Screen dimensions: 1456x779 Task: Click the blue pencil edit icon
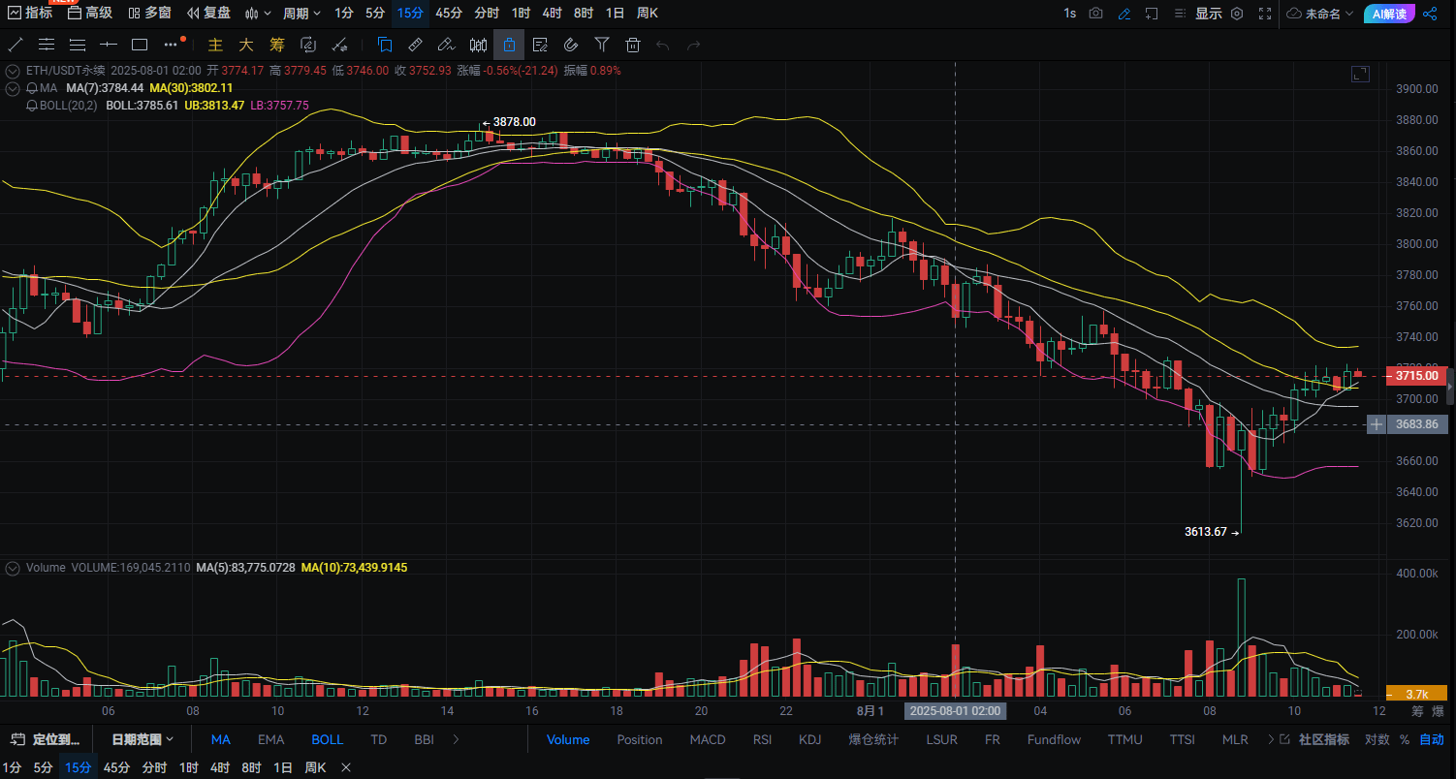[x=1124, y=14]
